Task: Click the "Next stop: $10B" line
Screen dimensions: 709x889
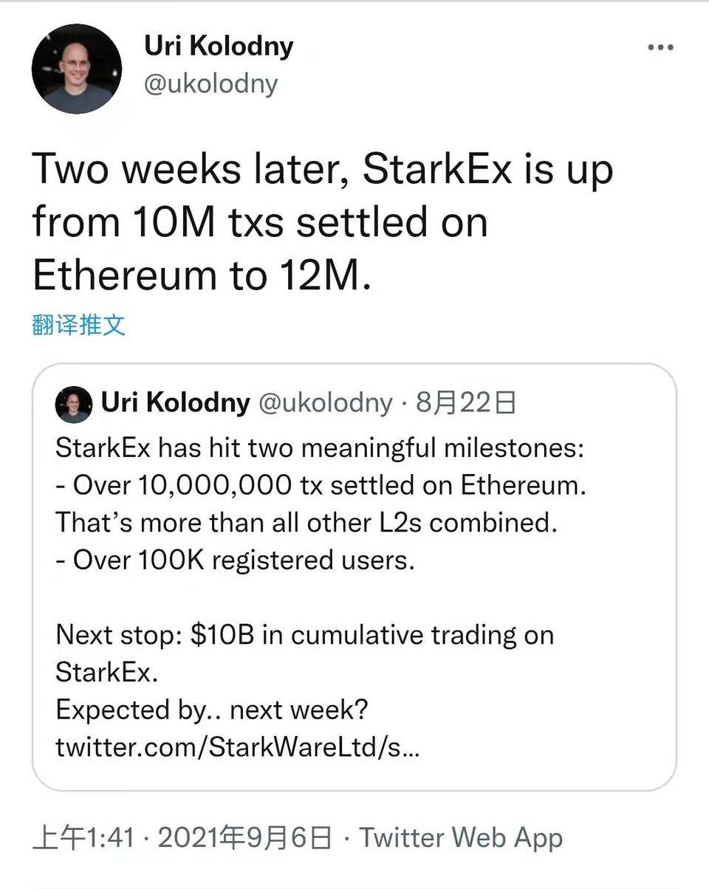Action: click(304, 635)
